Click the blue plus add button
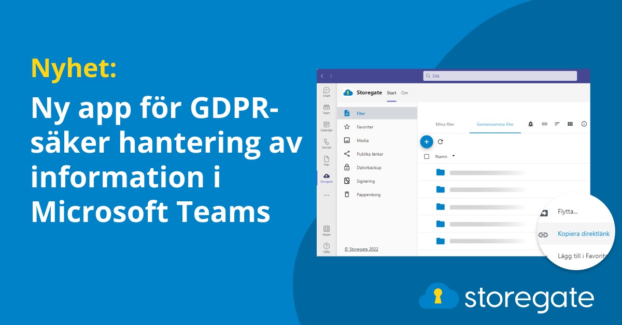 [426, 141]
